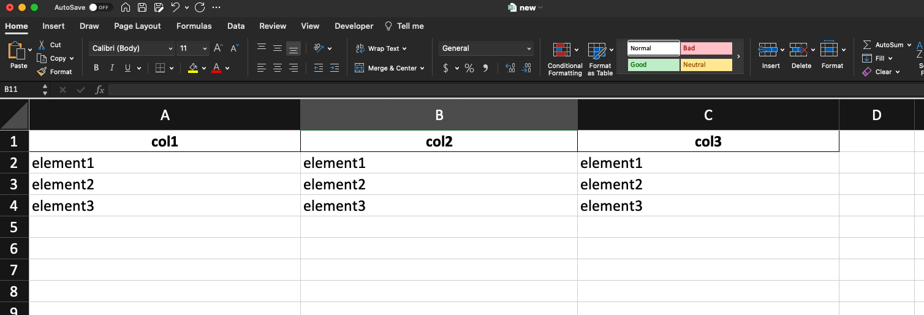The height and width of the screenshot is (315, 924).
Task: Click the increase indent icon
Action: (334, 68)
